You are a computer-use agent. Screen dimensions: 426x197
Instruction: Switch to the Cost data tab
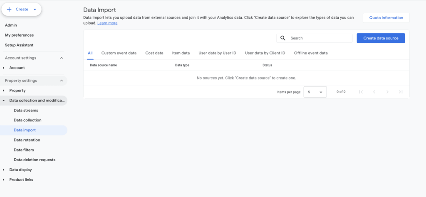(154, 53)
